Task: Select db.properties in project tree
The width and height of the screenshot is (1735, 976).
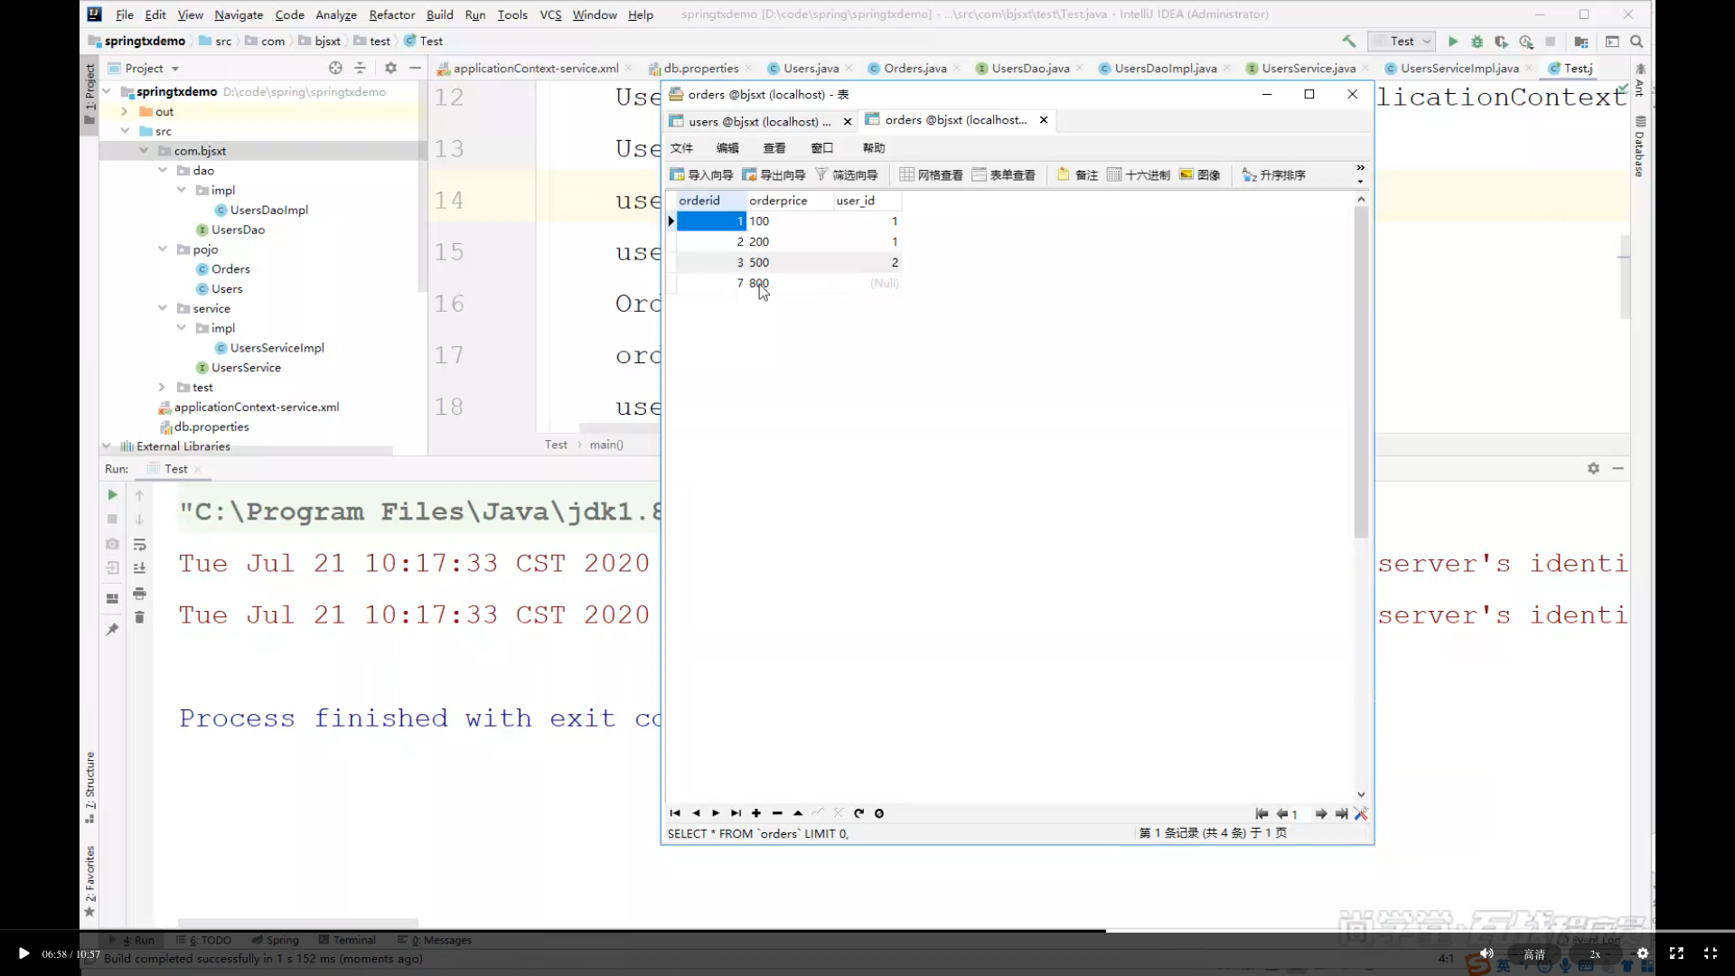Action: [211, 427]
